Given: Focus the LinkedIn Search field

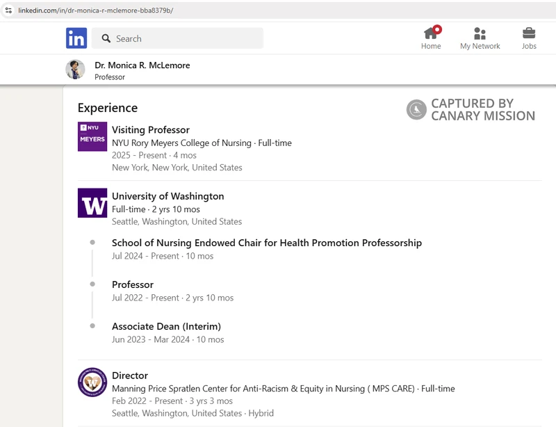Looking at the screenshot, I should [177, 38].
